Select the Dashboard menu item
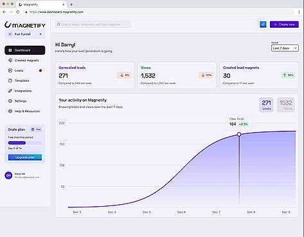 [x=25, y=50]
